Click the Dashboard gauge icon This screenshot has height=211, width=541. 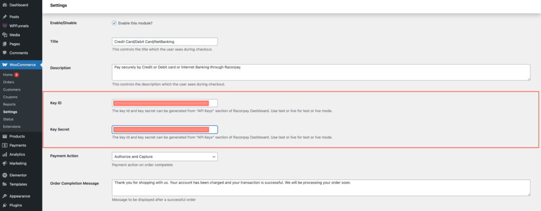tap(4, 5)
